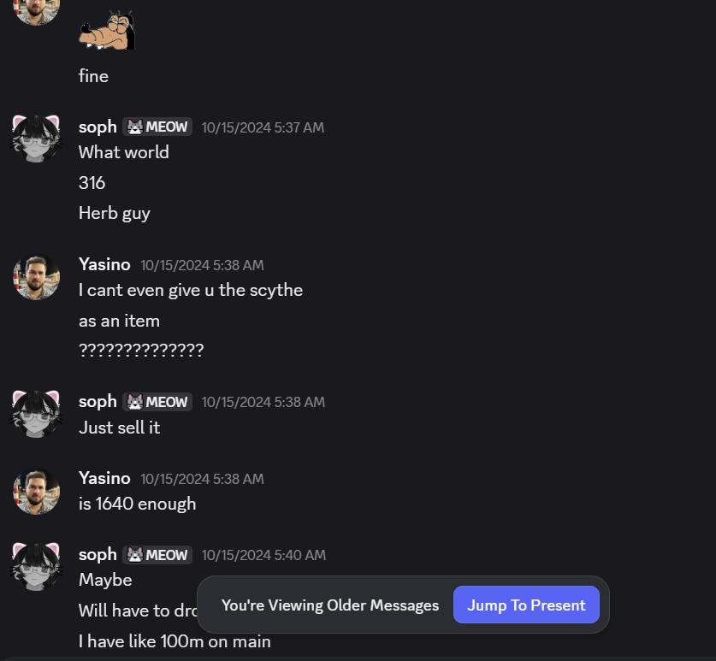The height and width of the screenshot is (661, 716).
Task: Click the Yasino username above "is 1640 enough"
Action: click(x=104, y=479)
